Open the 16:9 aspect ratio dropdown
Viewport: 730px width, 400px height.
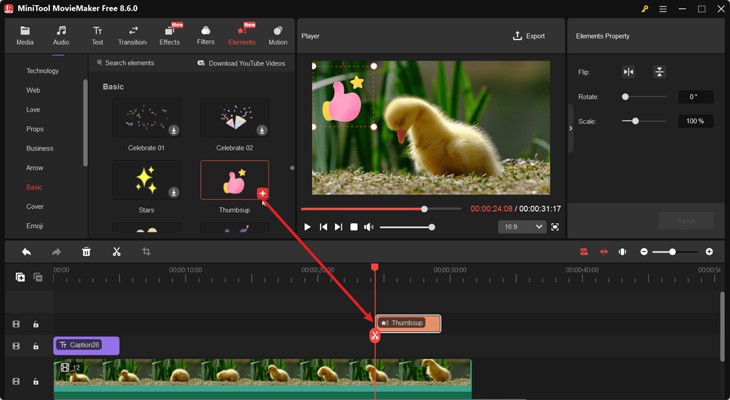pos(522,227)
